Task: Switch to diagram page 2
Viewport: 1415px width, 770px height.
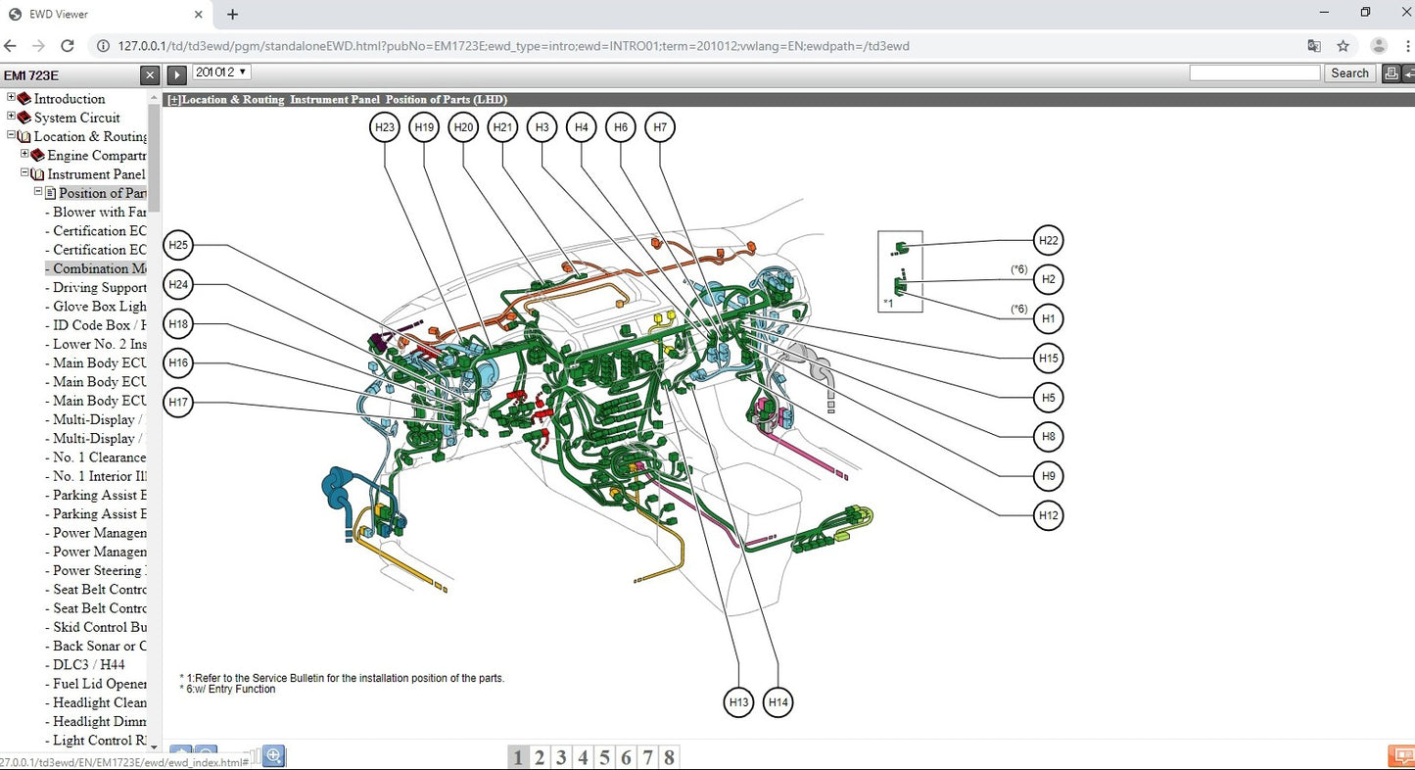Action: pos(540,757)
